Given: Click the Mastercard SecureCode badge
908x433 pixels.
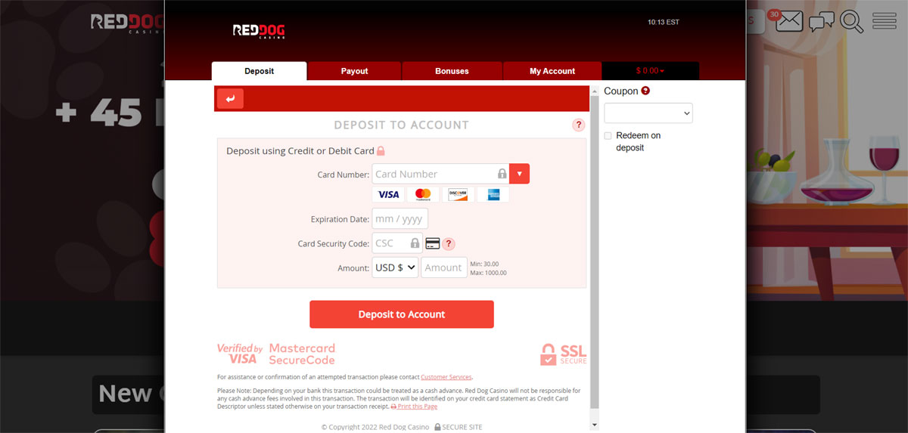Looking at the screenshot, I should pos(302,354).
